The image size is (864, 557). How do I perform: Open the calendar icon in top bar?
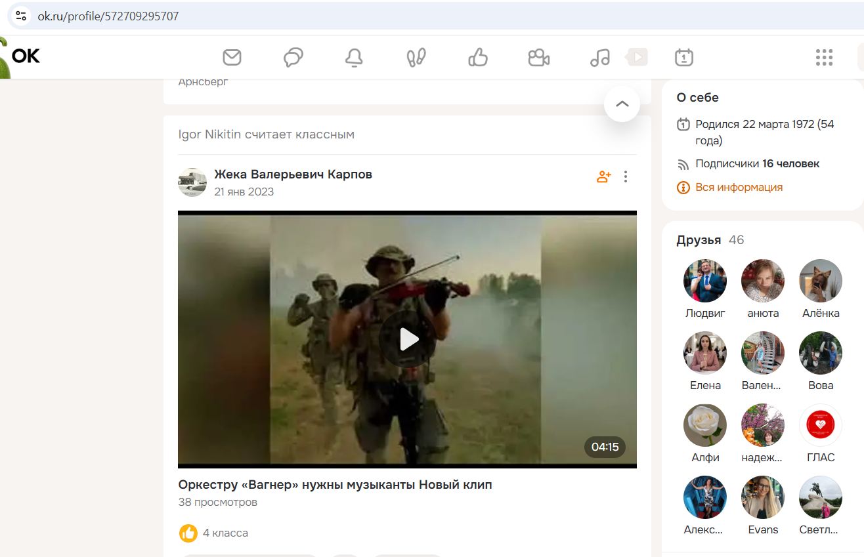click(684, 58)
